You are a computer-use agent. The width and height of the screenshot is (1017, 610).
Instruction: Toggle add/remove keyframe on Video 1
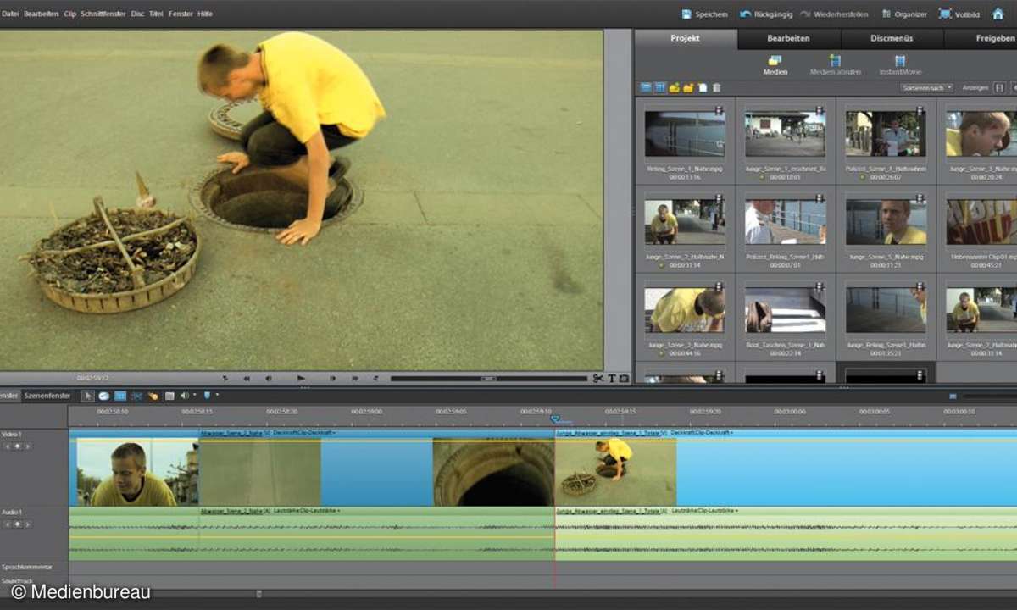click(x=17, y=446)
